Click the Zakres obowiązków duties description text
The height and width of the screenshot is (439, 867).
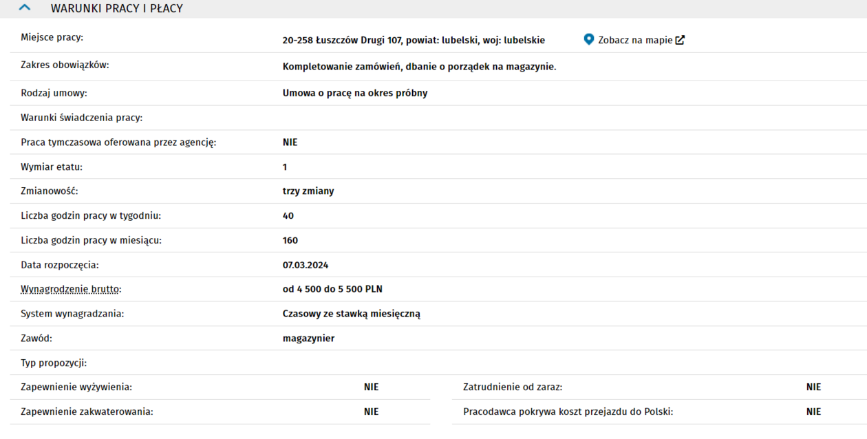[x=418, y=67]
